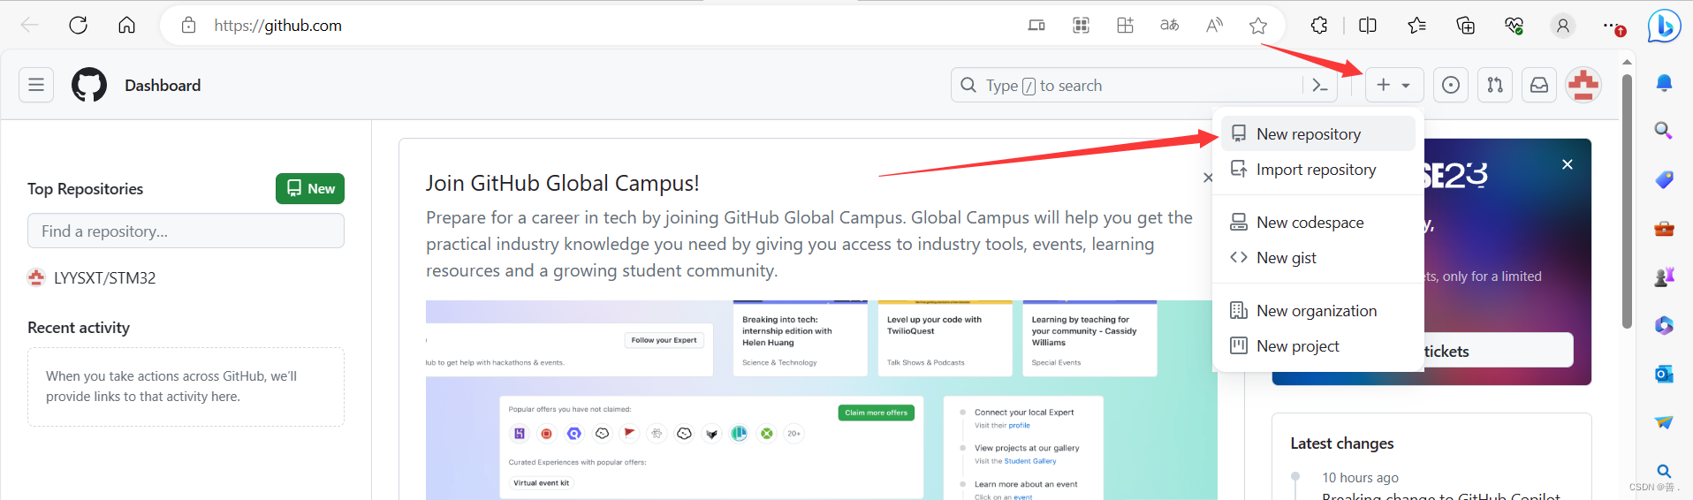Open the sidebar Outlook icon
The image size is (1693, 500).
click(1664, 374)
